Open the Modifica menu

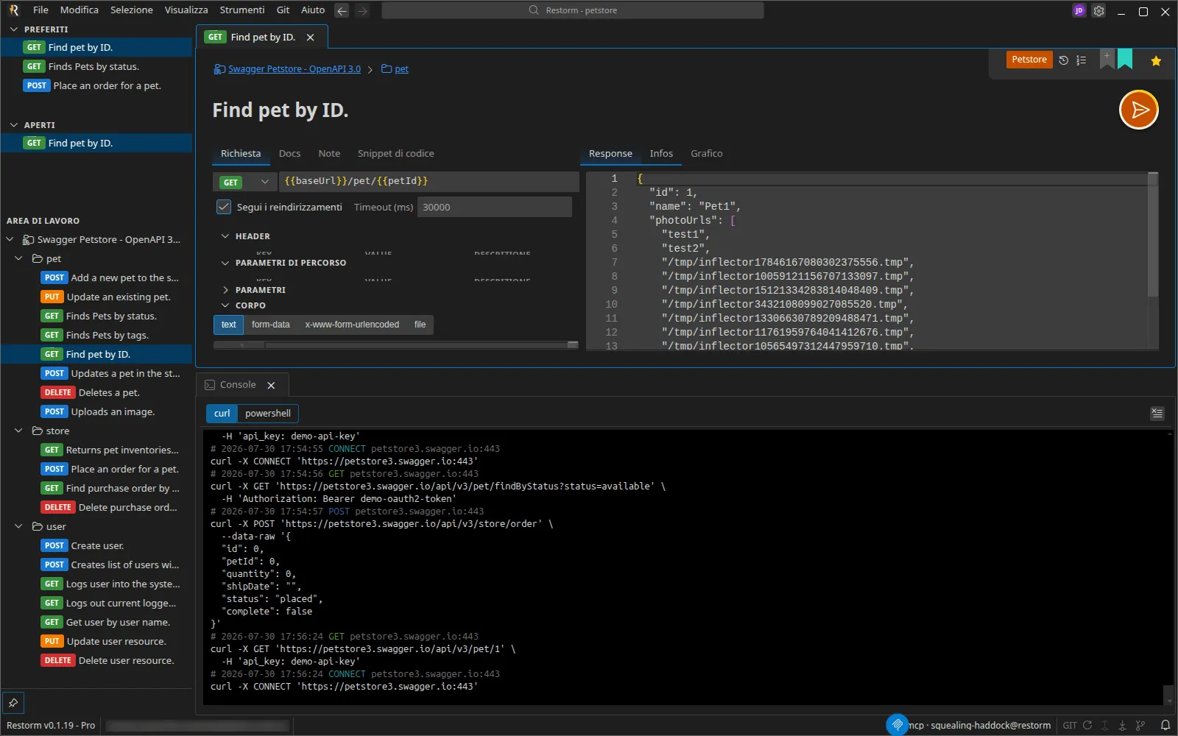tap(80, 10)
